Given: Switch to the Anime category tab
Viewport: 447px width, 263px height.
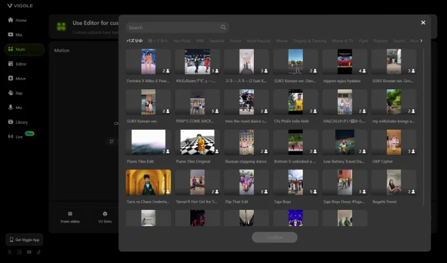Looking at the screenshot, I should [x=235, y=41].
